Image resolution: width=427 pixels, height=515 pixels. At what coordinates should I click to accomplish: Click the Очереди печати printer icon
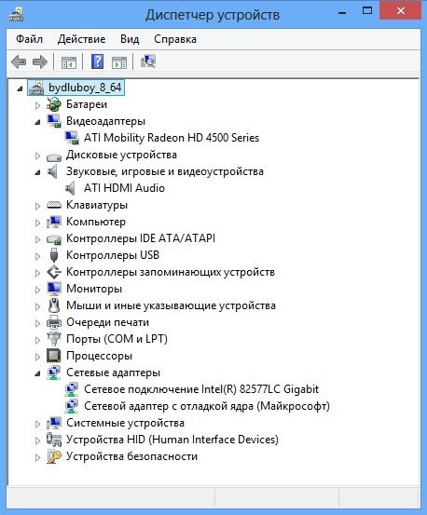(54, 322)
